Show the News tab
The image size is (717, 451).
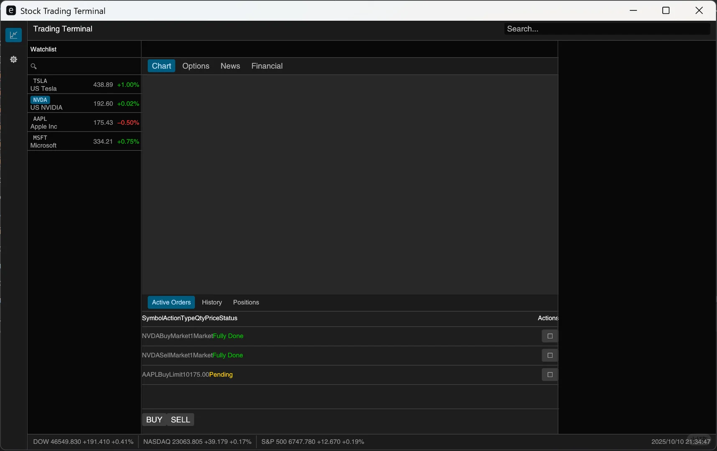(x=230, y=66)
